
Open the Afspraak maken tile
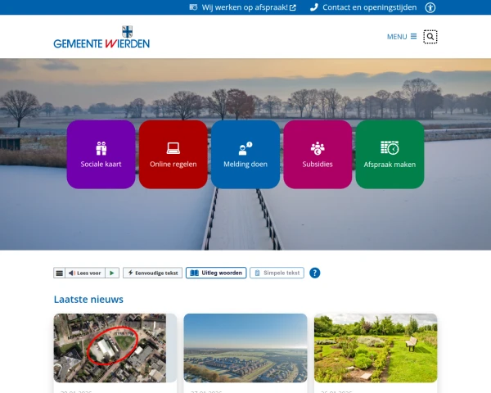tap(390, 155)
